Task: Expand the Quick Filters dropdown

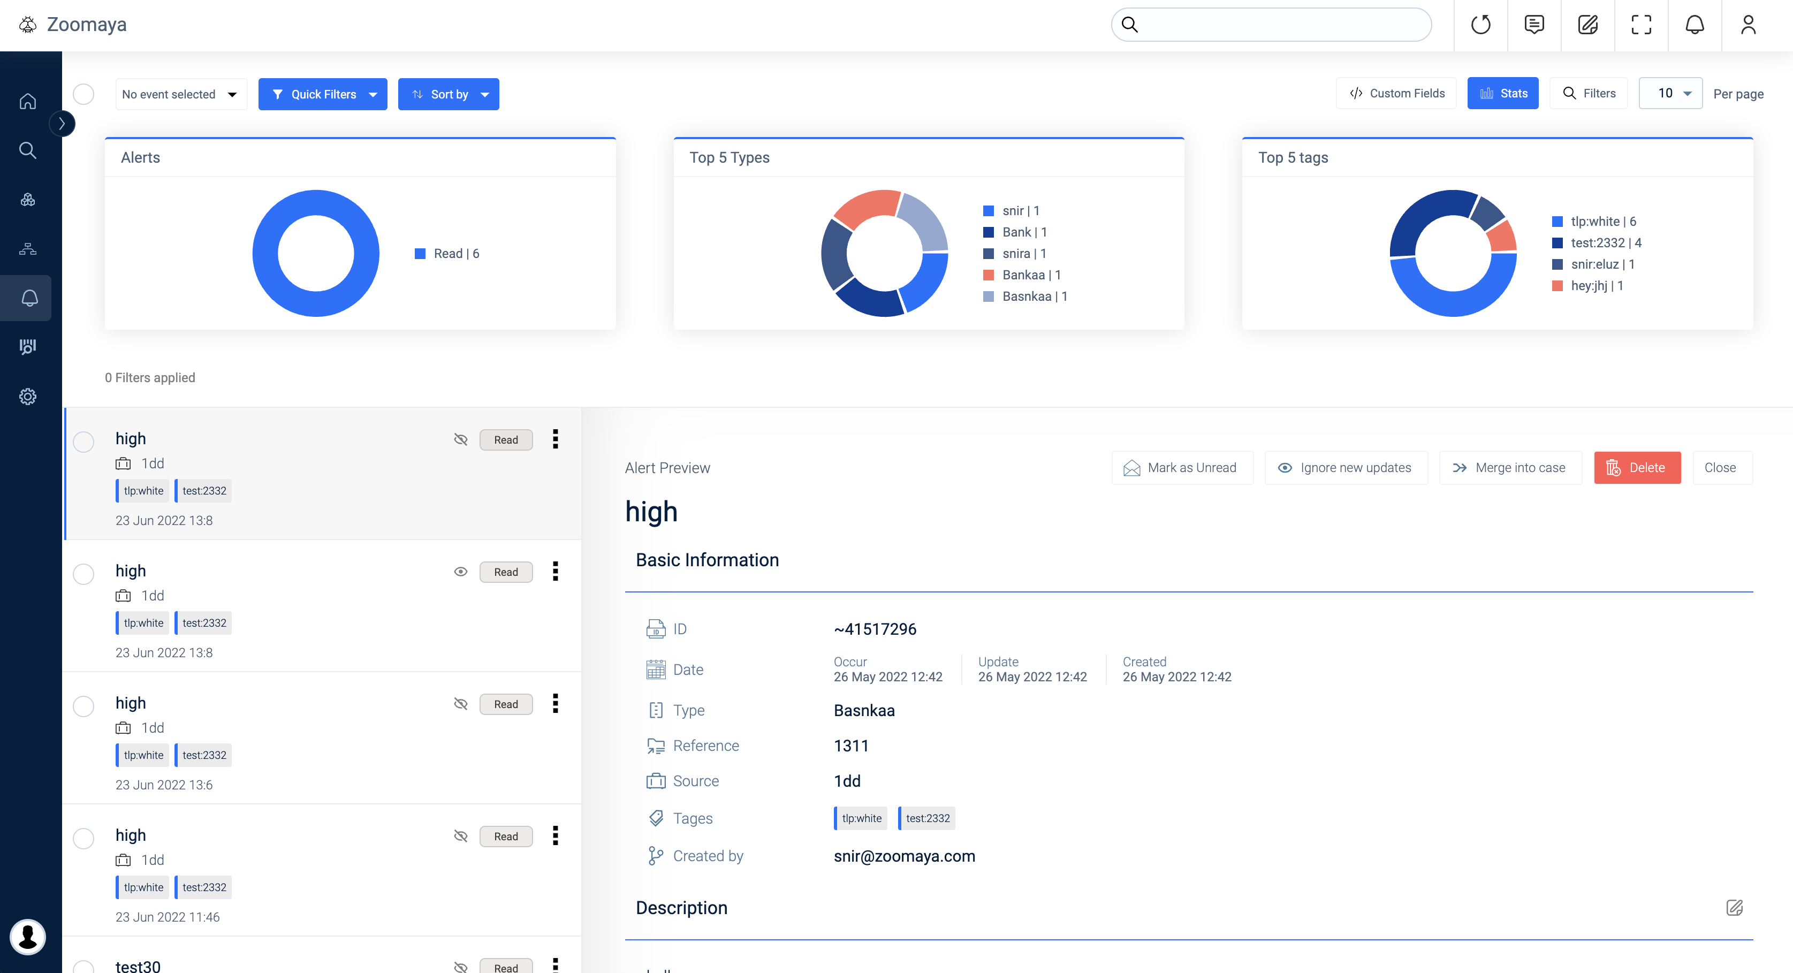Action: pyautogui.click(x=323, y=94)
